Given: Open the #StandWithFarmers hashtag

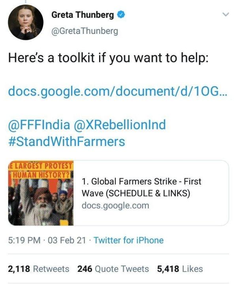Looking at the screenshot, I should pyautogui.click(x=66, y=141).
